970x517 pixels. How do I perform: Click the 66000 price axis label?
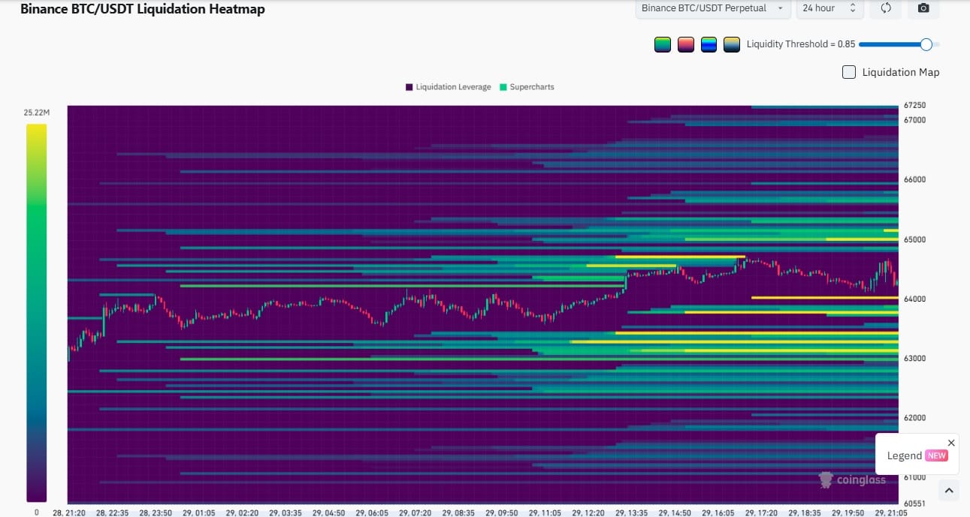914,179
